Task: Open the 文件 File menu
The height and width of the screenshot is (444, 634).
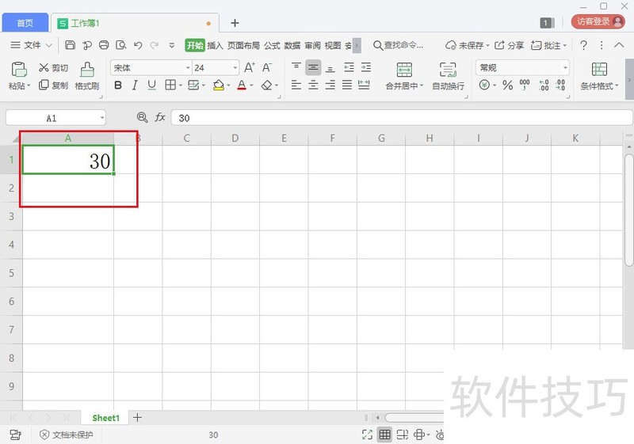Action: point(31,45)
